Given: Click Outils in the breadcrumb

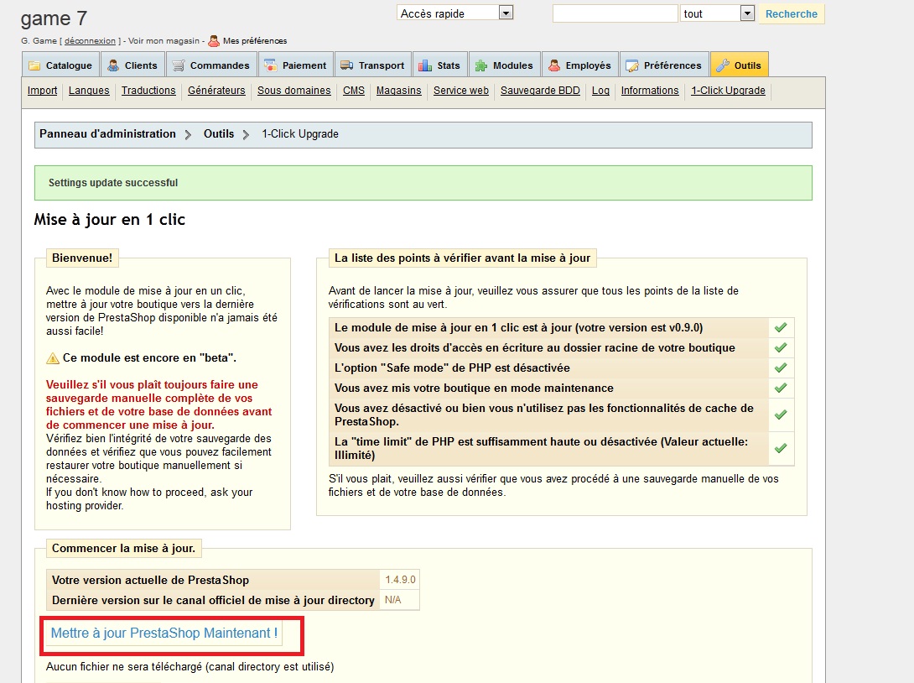Looking at the screenshot, I should click(x=219, y=133).
